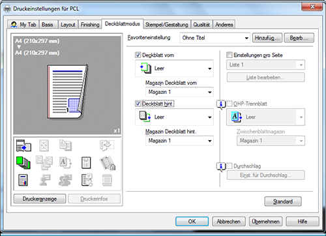Image resolution: width=326 pixels, height=236 pixels.
Task: Open the Favoriteneinstellung Ohne Titel dropdown
Action: (215, 38)
